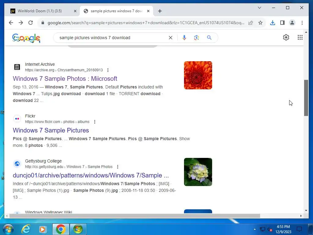
Task: Open the network tray icon
Action: tap(262, 229)
